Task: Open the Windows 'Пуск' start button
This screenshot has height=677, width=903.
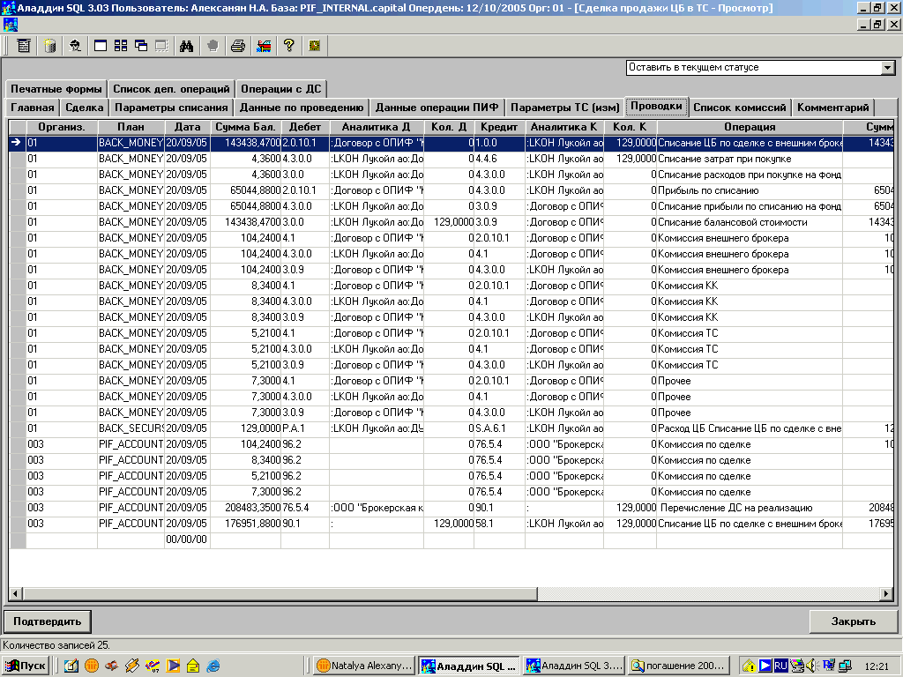Action: coord(26,666)
